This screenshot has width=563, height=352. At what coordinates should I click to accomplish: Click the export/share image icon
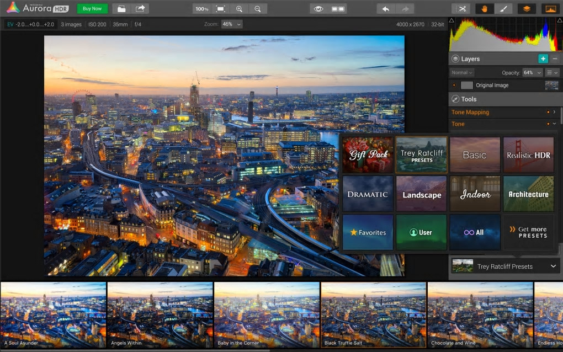[x=140, y=9]
